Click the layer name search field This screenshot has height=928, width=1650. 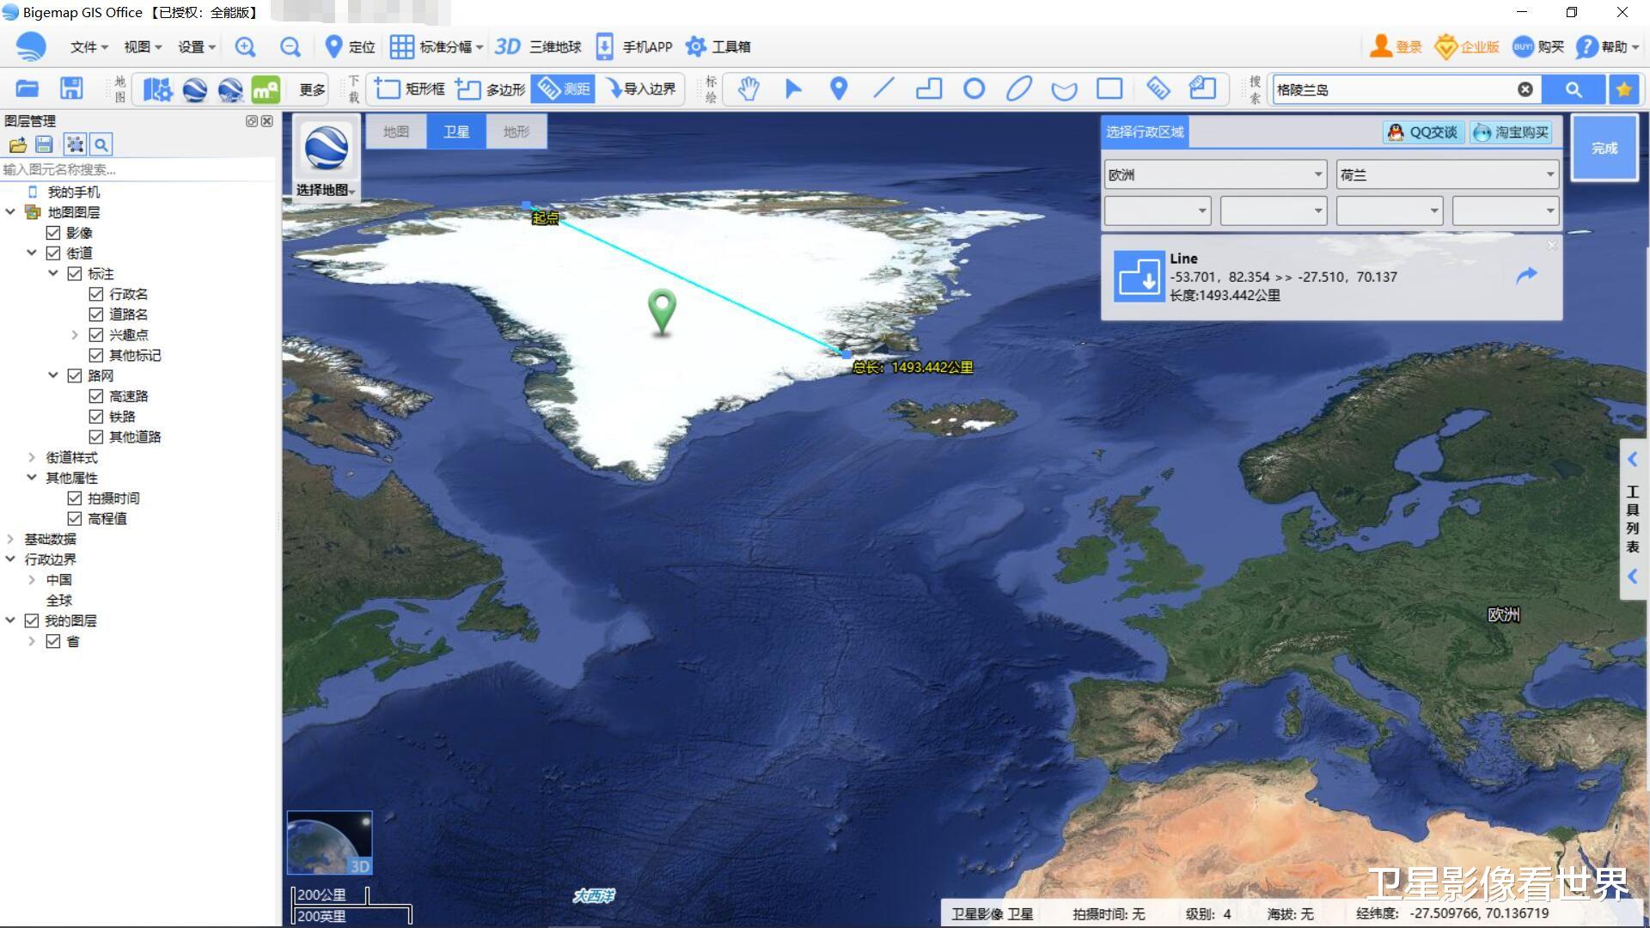tap(137, 169)
